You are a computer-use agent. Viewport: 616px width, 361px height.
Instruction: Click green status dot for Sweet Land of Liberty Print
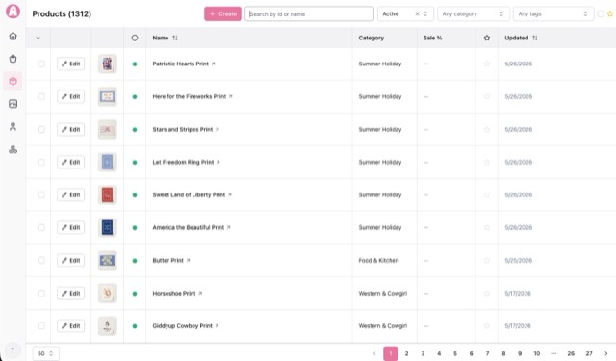pyautogui.click(x=135, y=195)
